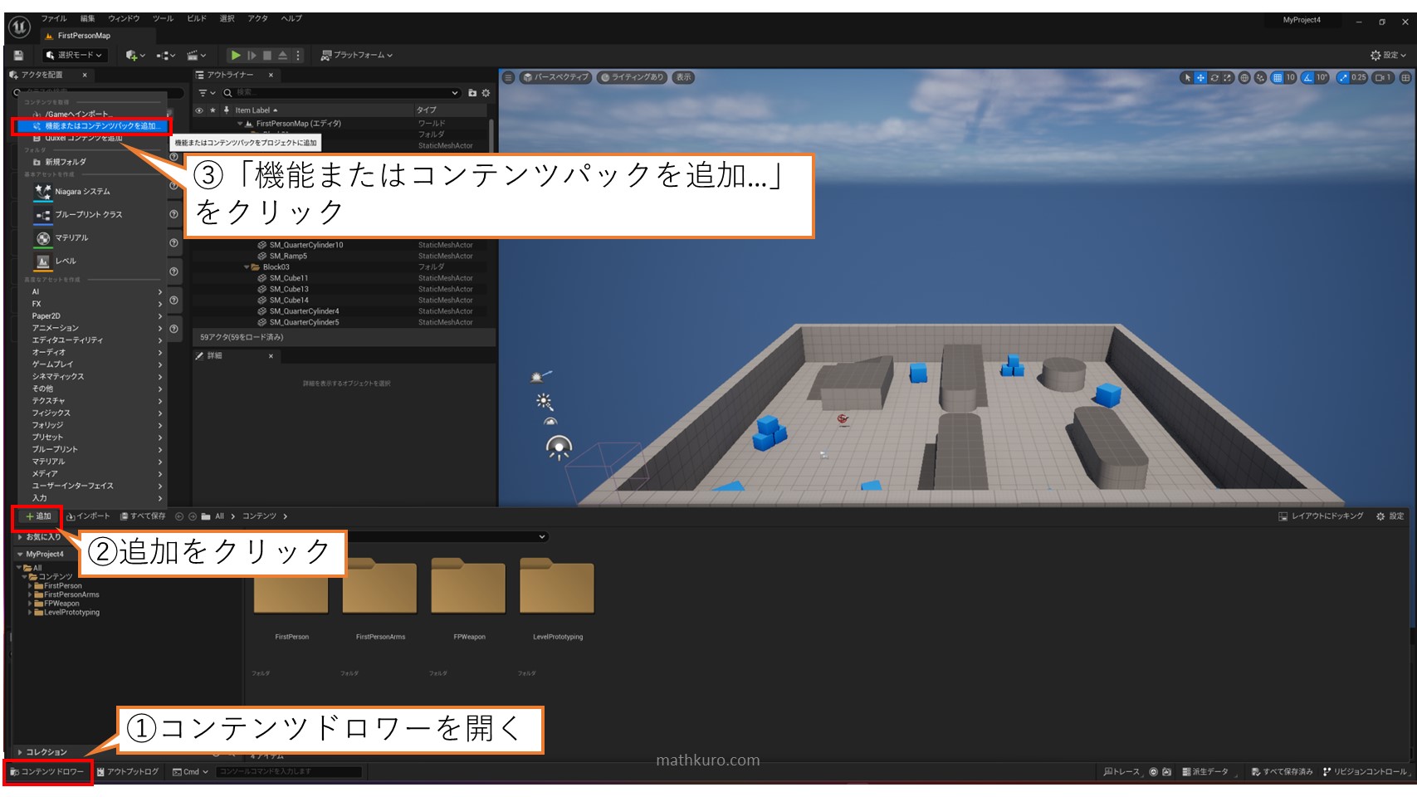Click the skip-frame advance playback button
The width and height of the screenshot is (1417, 797).
tap(252, 55)
